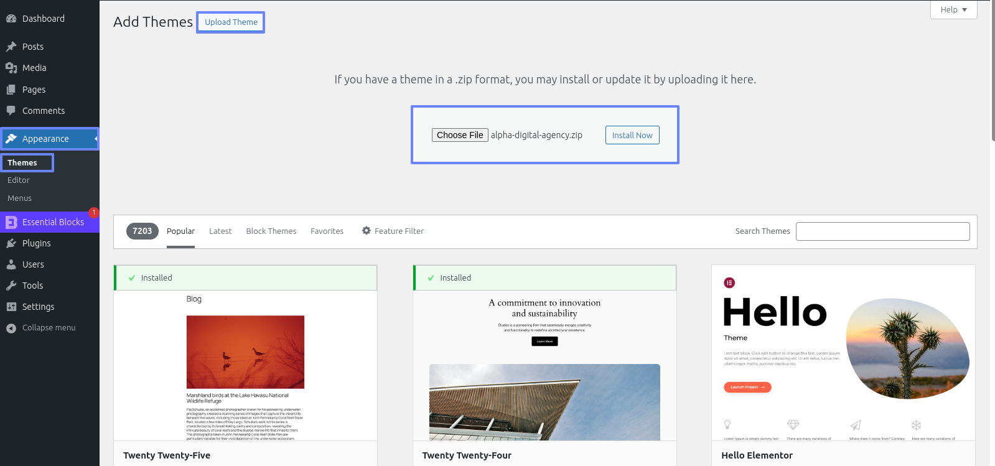Click the Twenty Twenty-Four theme name
The width and height of the screenshot is (995, 466).
467,455
